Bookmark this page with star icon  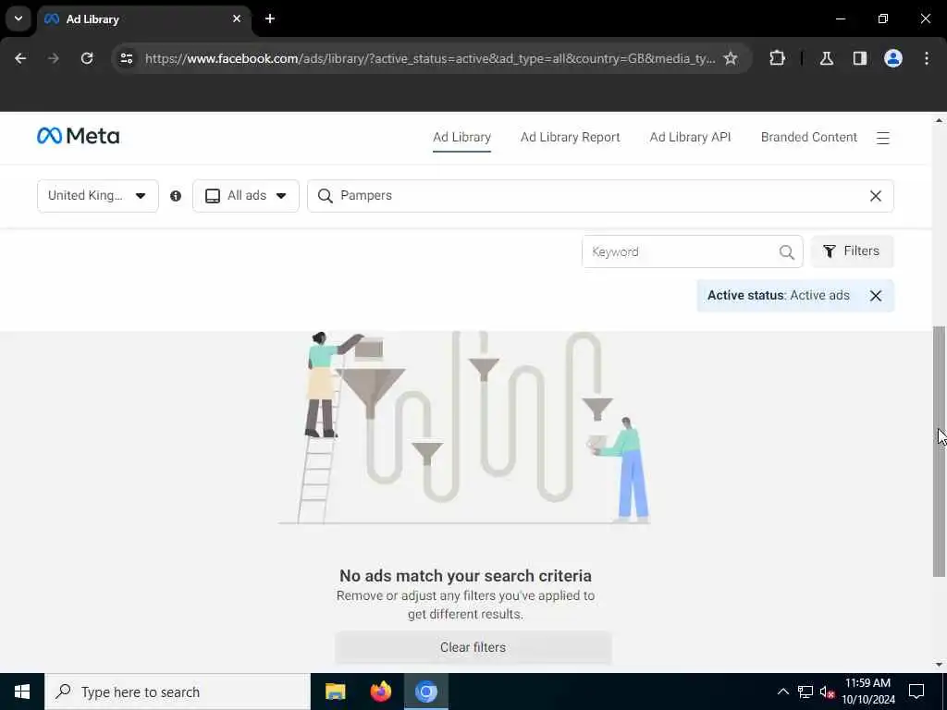tap(731, 58)
